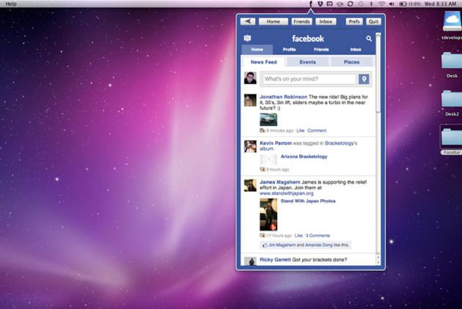Screen dimensions: 462x309
Task: Open the battery status icon
Action: pos(403,4)
